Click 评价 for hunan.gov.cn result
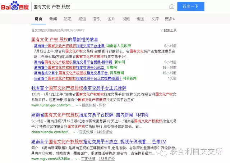 102,105
